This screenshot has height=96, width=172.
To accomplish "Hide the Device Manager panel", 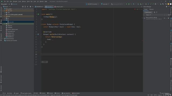I will click(169, 7).
